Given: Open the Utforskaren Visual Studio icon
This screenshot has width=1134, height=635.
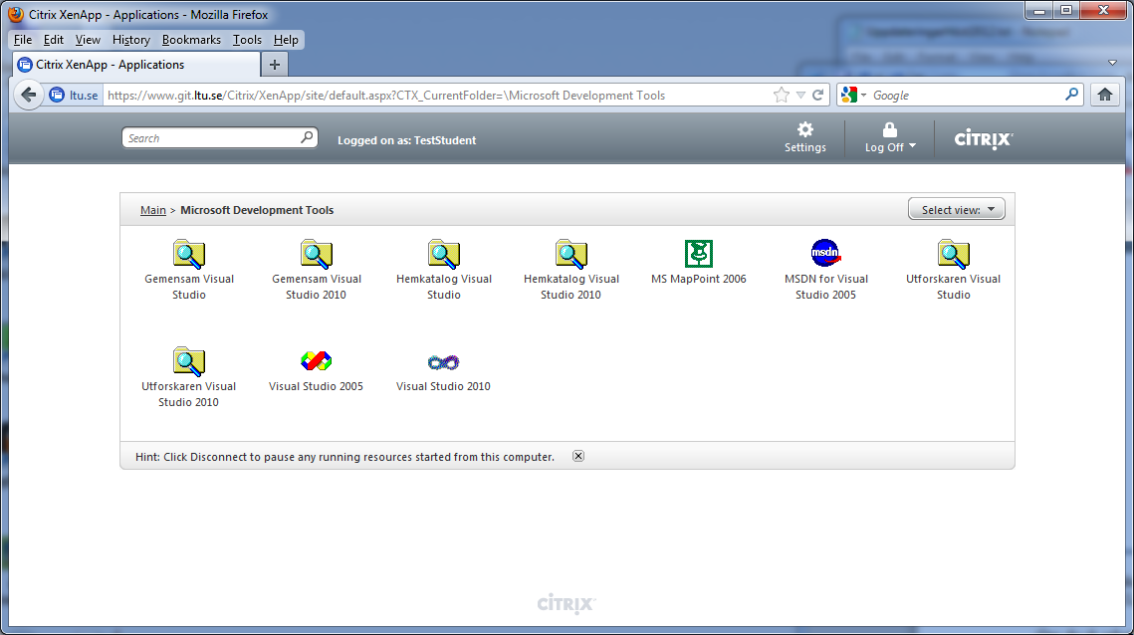Looking at the screenshot, I should point(953,254).
